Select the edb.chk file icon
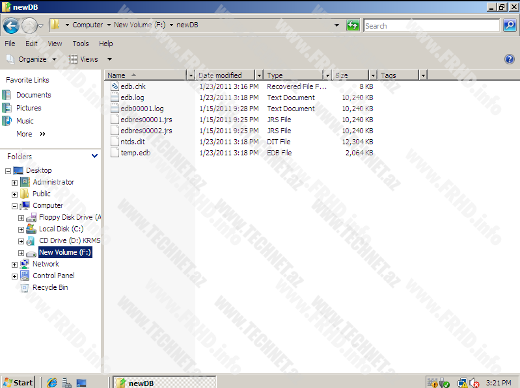Image resolution: width=520 pixels, height=388 pixels. (115, 86)
